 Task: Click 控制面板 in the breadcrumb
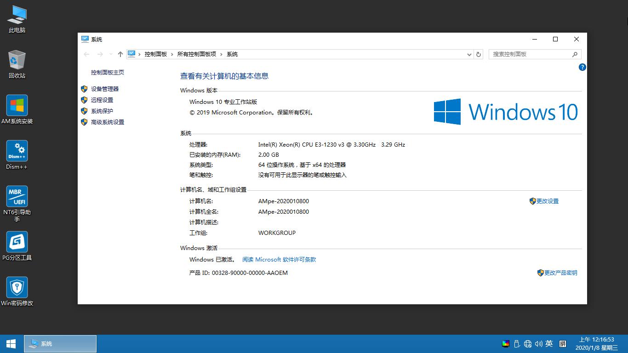click(x=156, y=54)
